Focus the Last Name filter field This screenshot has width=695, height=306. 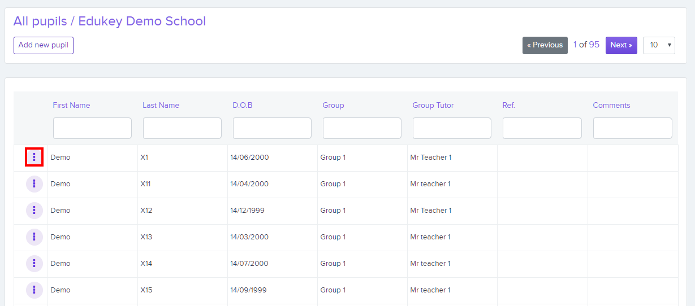click(x=182, y=128)
